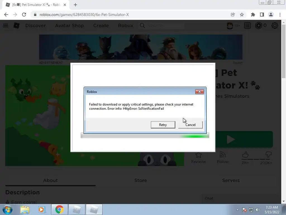The image size is (286, 215).
Task: Open the Avatar Shop menu item
Action: click(69, 25)
